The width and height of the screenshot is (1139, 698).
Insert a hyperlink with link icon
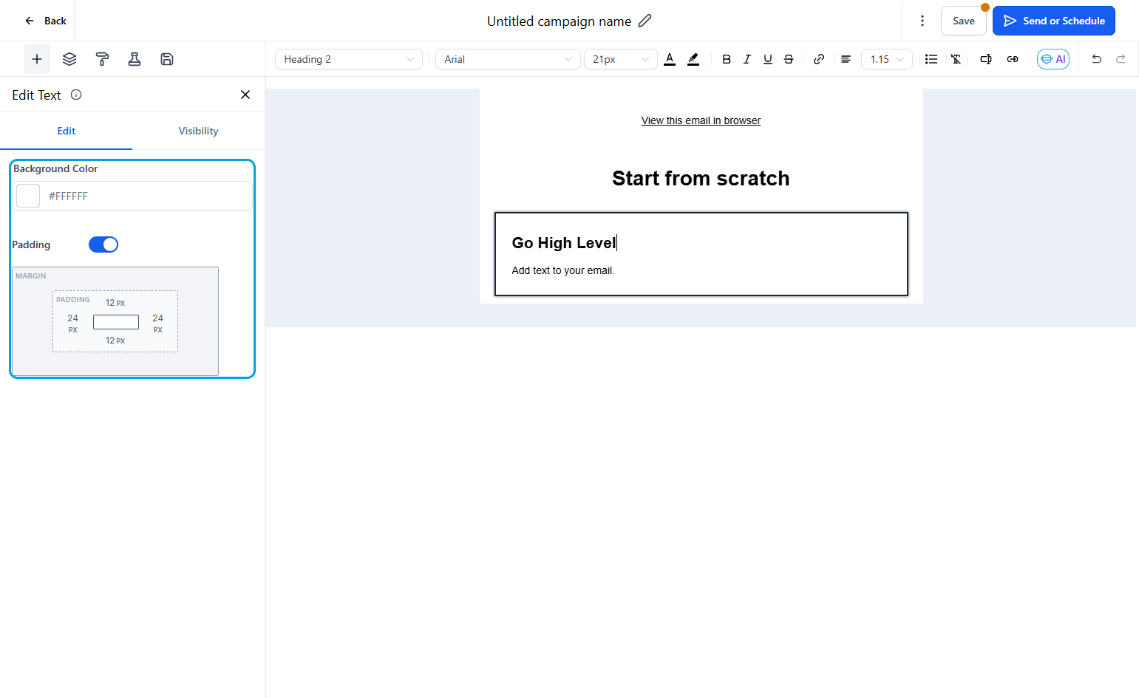[819, 59]
